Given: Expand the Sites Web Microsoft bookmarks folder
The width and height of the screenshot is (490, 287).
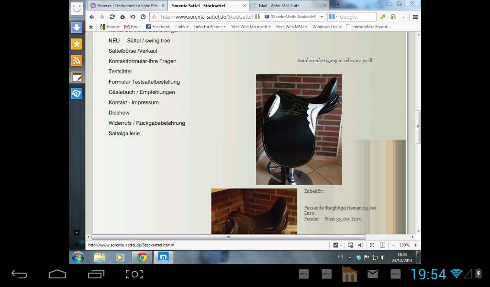Looking at the screenshot, I should click(250, 27).
